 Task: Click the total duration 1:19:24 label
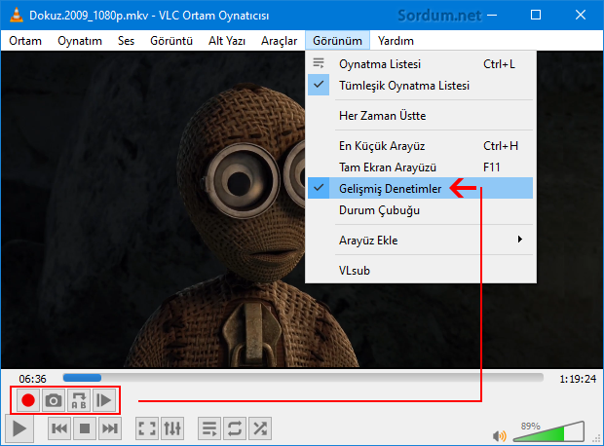(578, 379)
